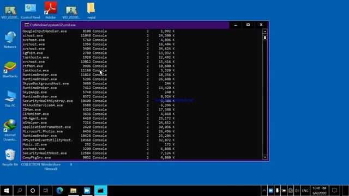
Task: Click the SkypeApp.exe process name
Action: (x=34, y=92)
